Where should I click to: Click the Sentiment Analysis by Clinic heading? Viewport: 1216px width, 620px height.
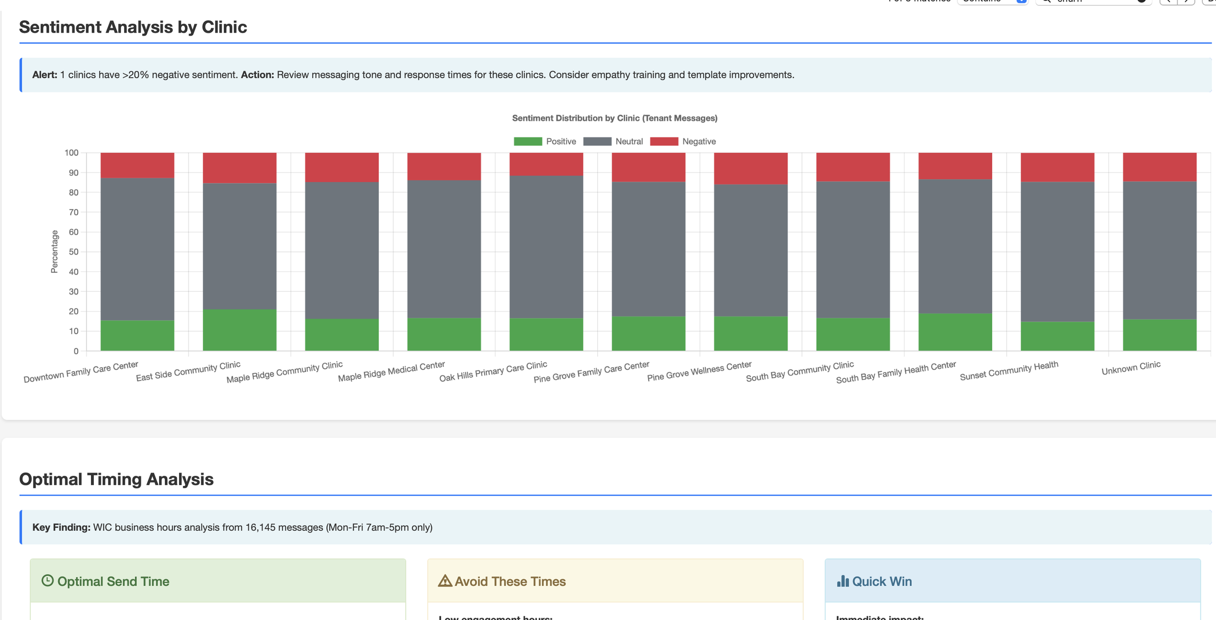click(133, 27)
